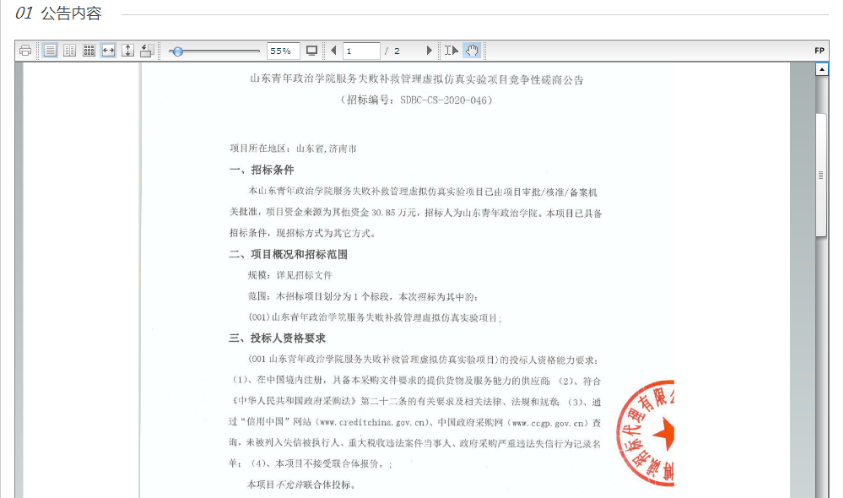Go to next page arrow

point(429,51)
